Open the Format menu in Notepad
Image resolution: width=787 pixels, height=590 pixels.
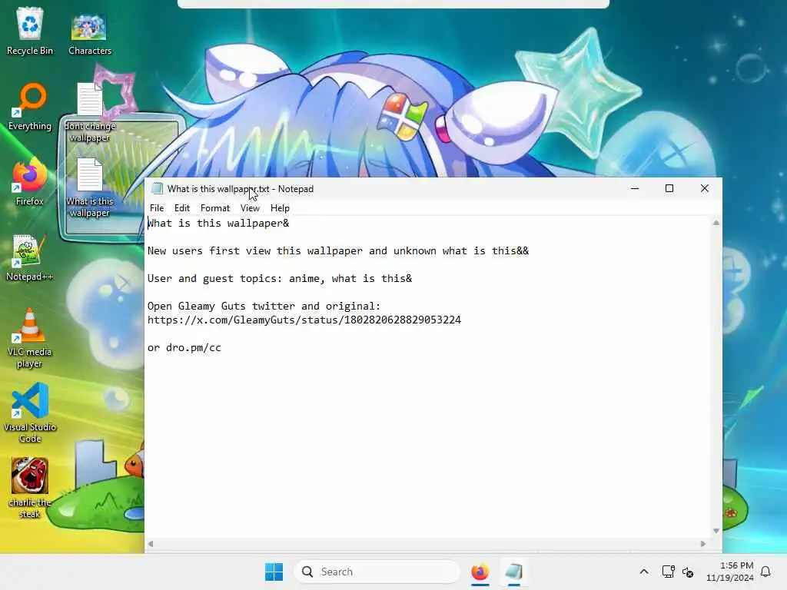coord(215,208)
